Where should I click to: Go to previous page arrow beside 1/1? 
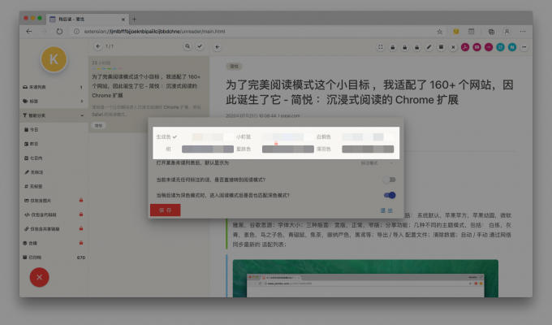pos(98,46)
